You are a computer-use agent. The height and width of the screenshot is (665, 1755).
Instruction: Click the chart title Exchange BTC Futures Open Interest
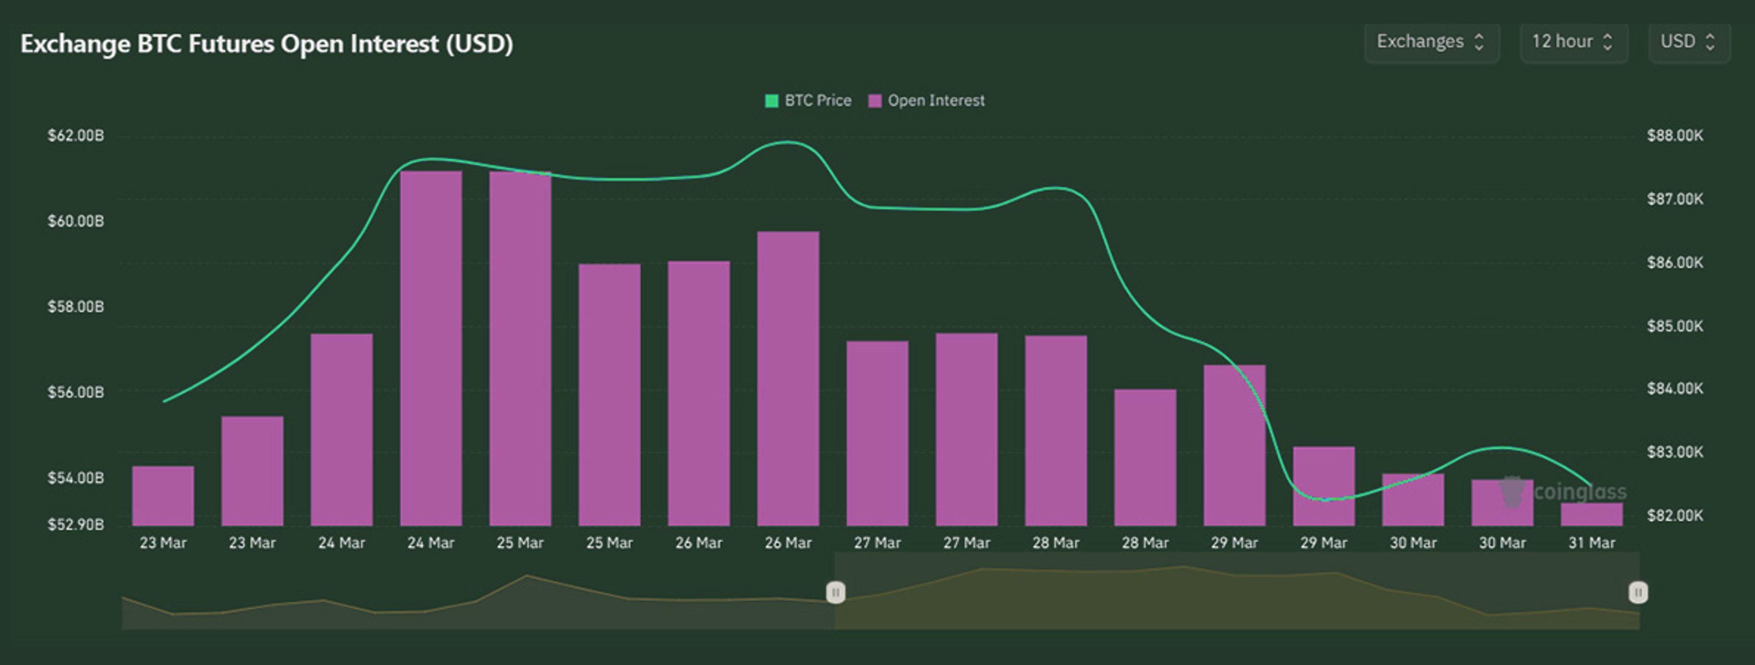tap(266, 43)
